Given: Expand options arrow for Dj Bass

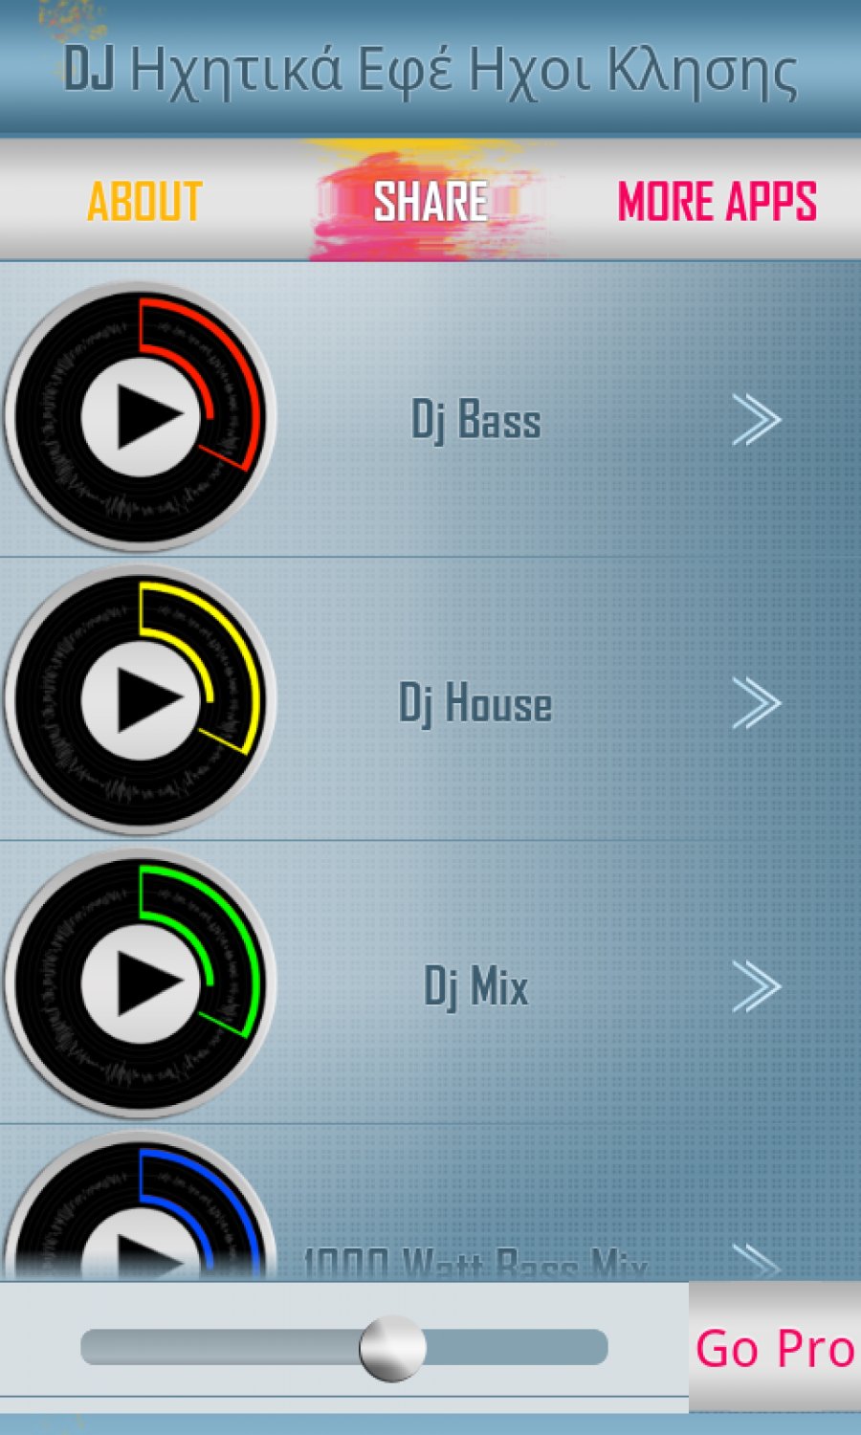Looking at the screenshot, I should [756, 419].
